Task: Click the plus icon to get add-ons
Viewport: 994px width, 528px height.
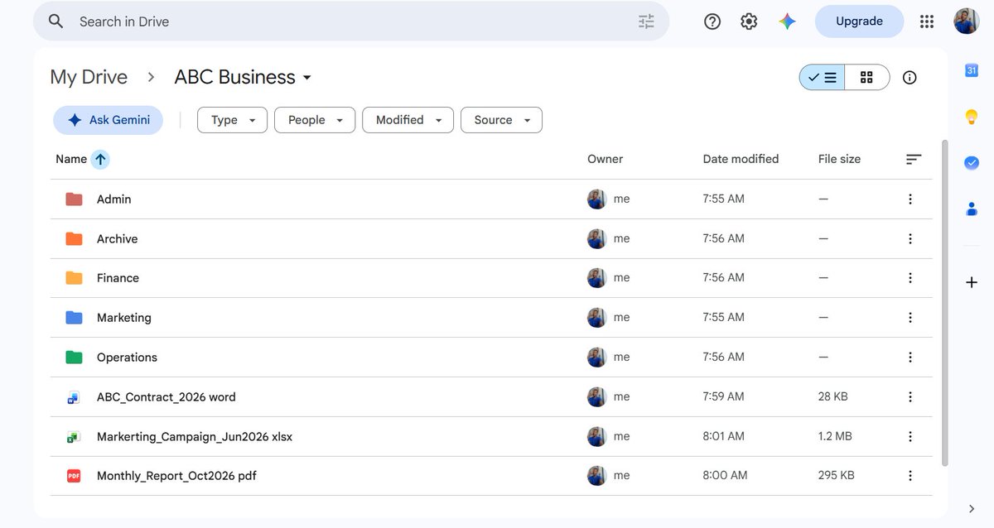Action: 972,282
